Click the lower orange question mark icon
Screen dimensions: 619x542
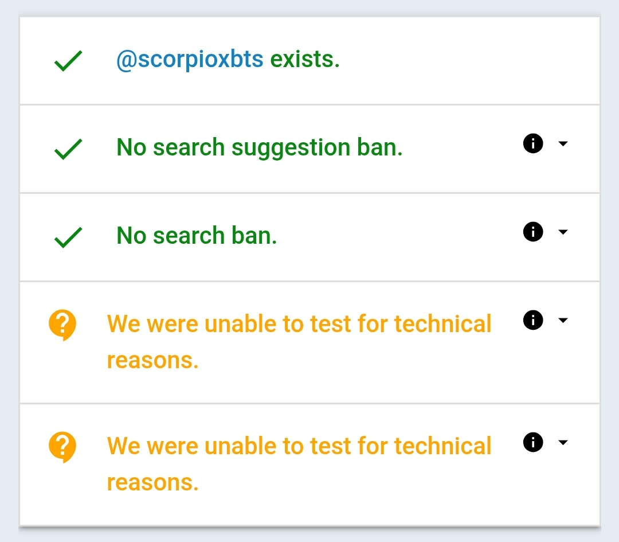(x=62, y=447)
